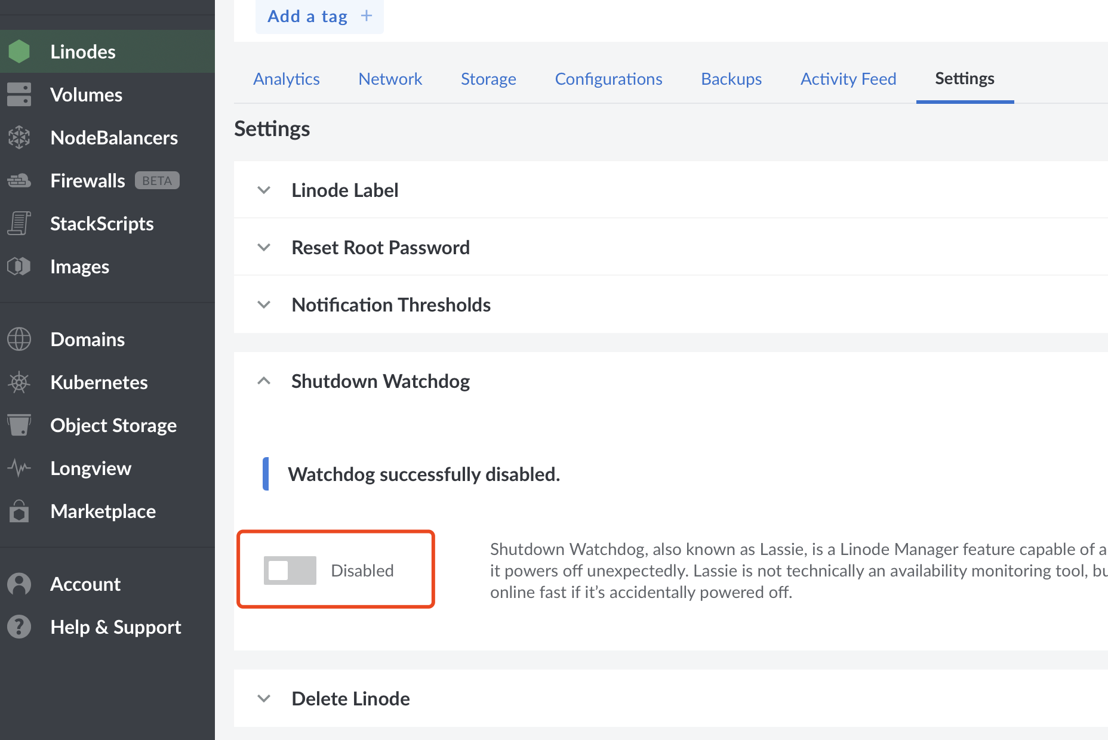Image resolution: width=1108 pixels, height=740 pixels.
Task: Click the Linodes hexagon icon in sidebar
Action: [x=19, y=52]
